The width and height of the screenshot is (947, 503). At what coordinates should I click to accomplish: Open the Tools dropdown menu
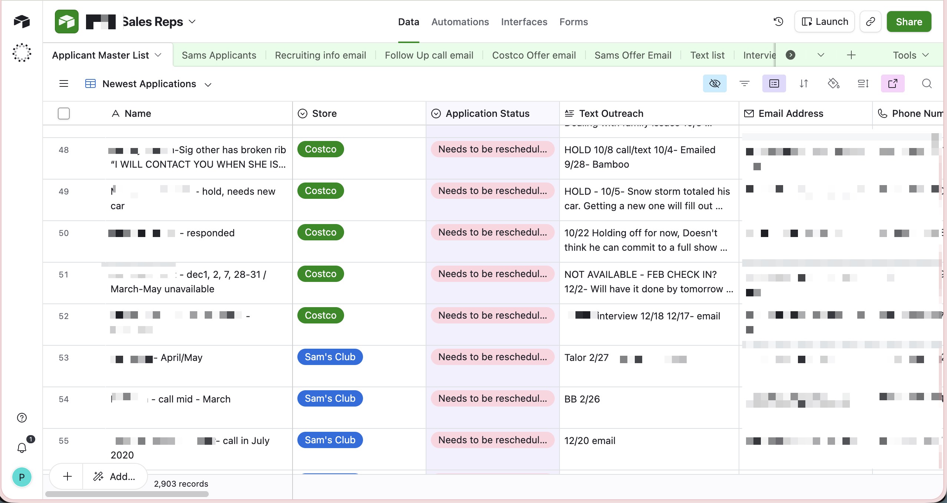click(x=911, y=55)
